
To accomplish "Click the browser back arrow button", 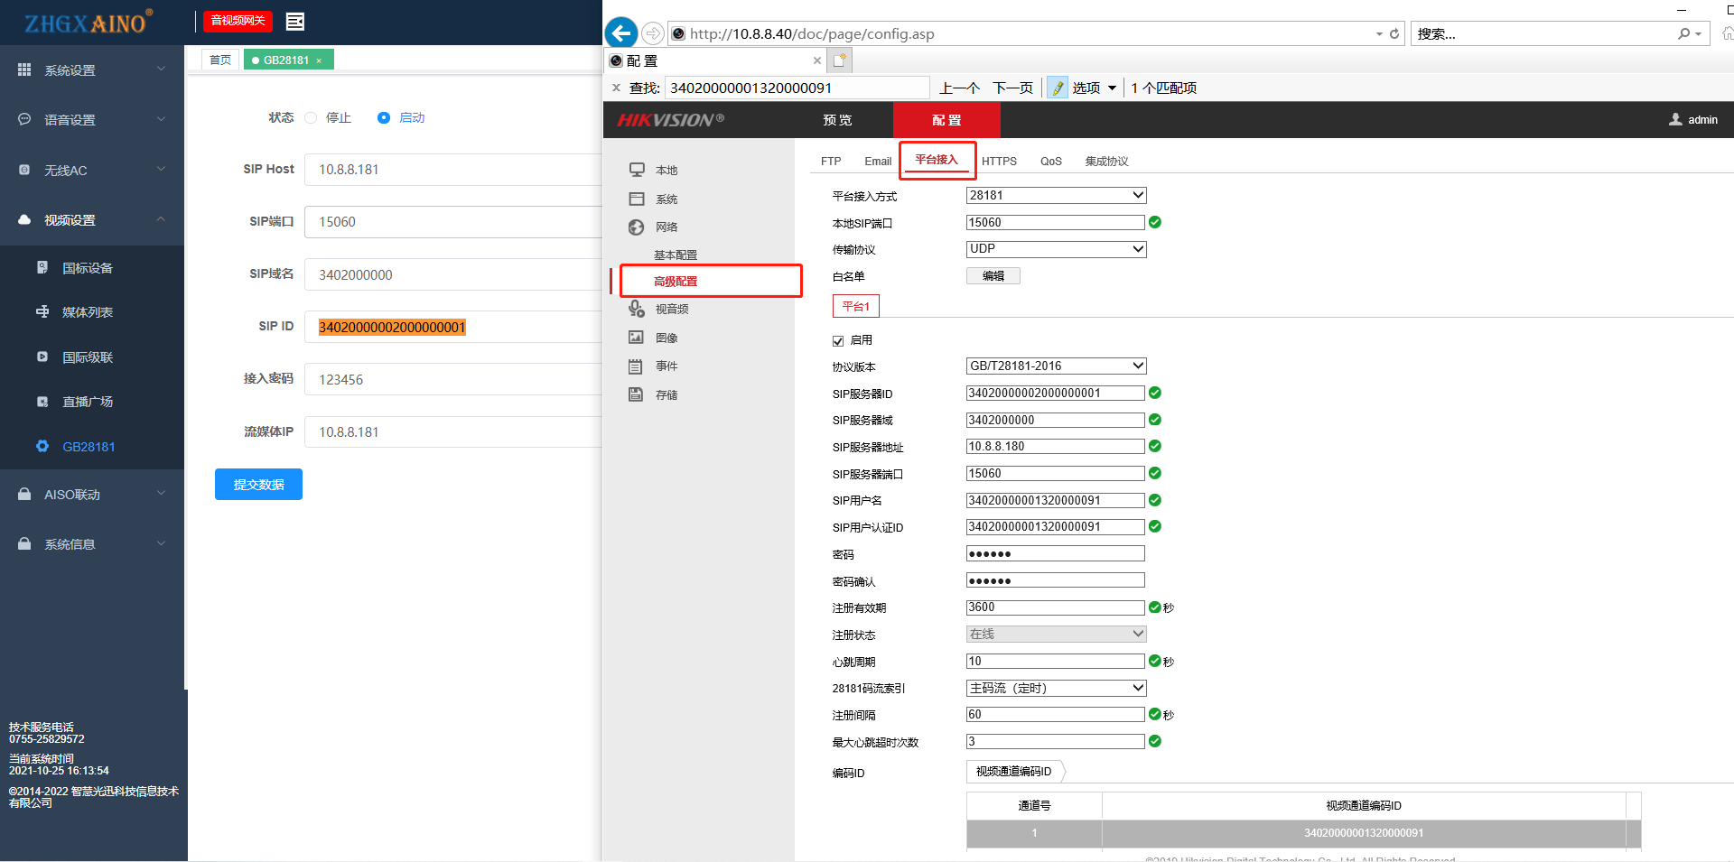I will tap(620, 33).
